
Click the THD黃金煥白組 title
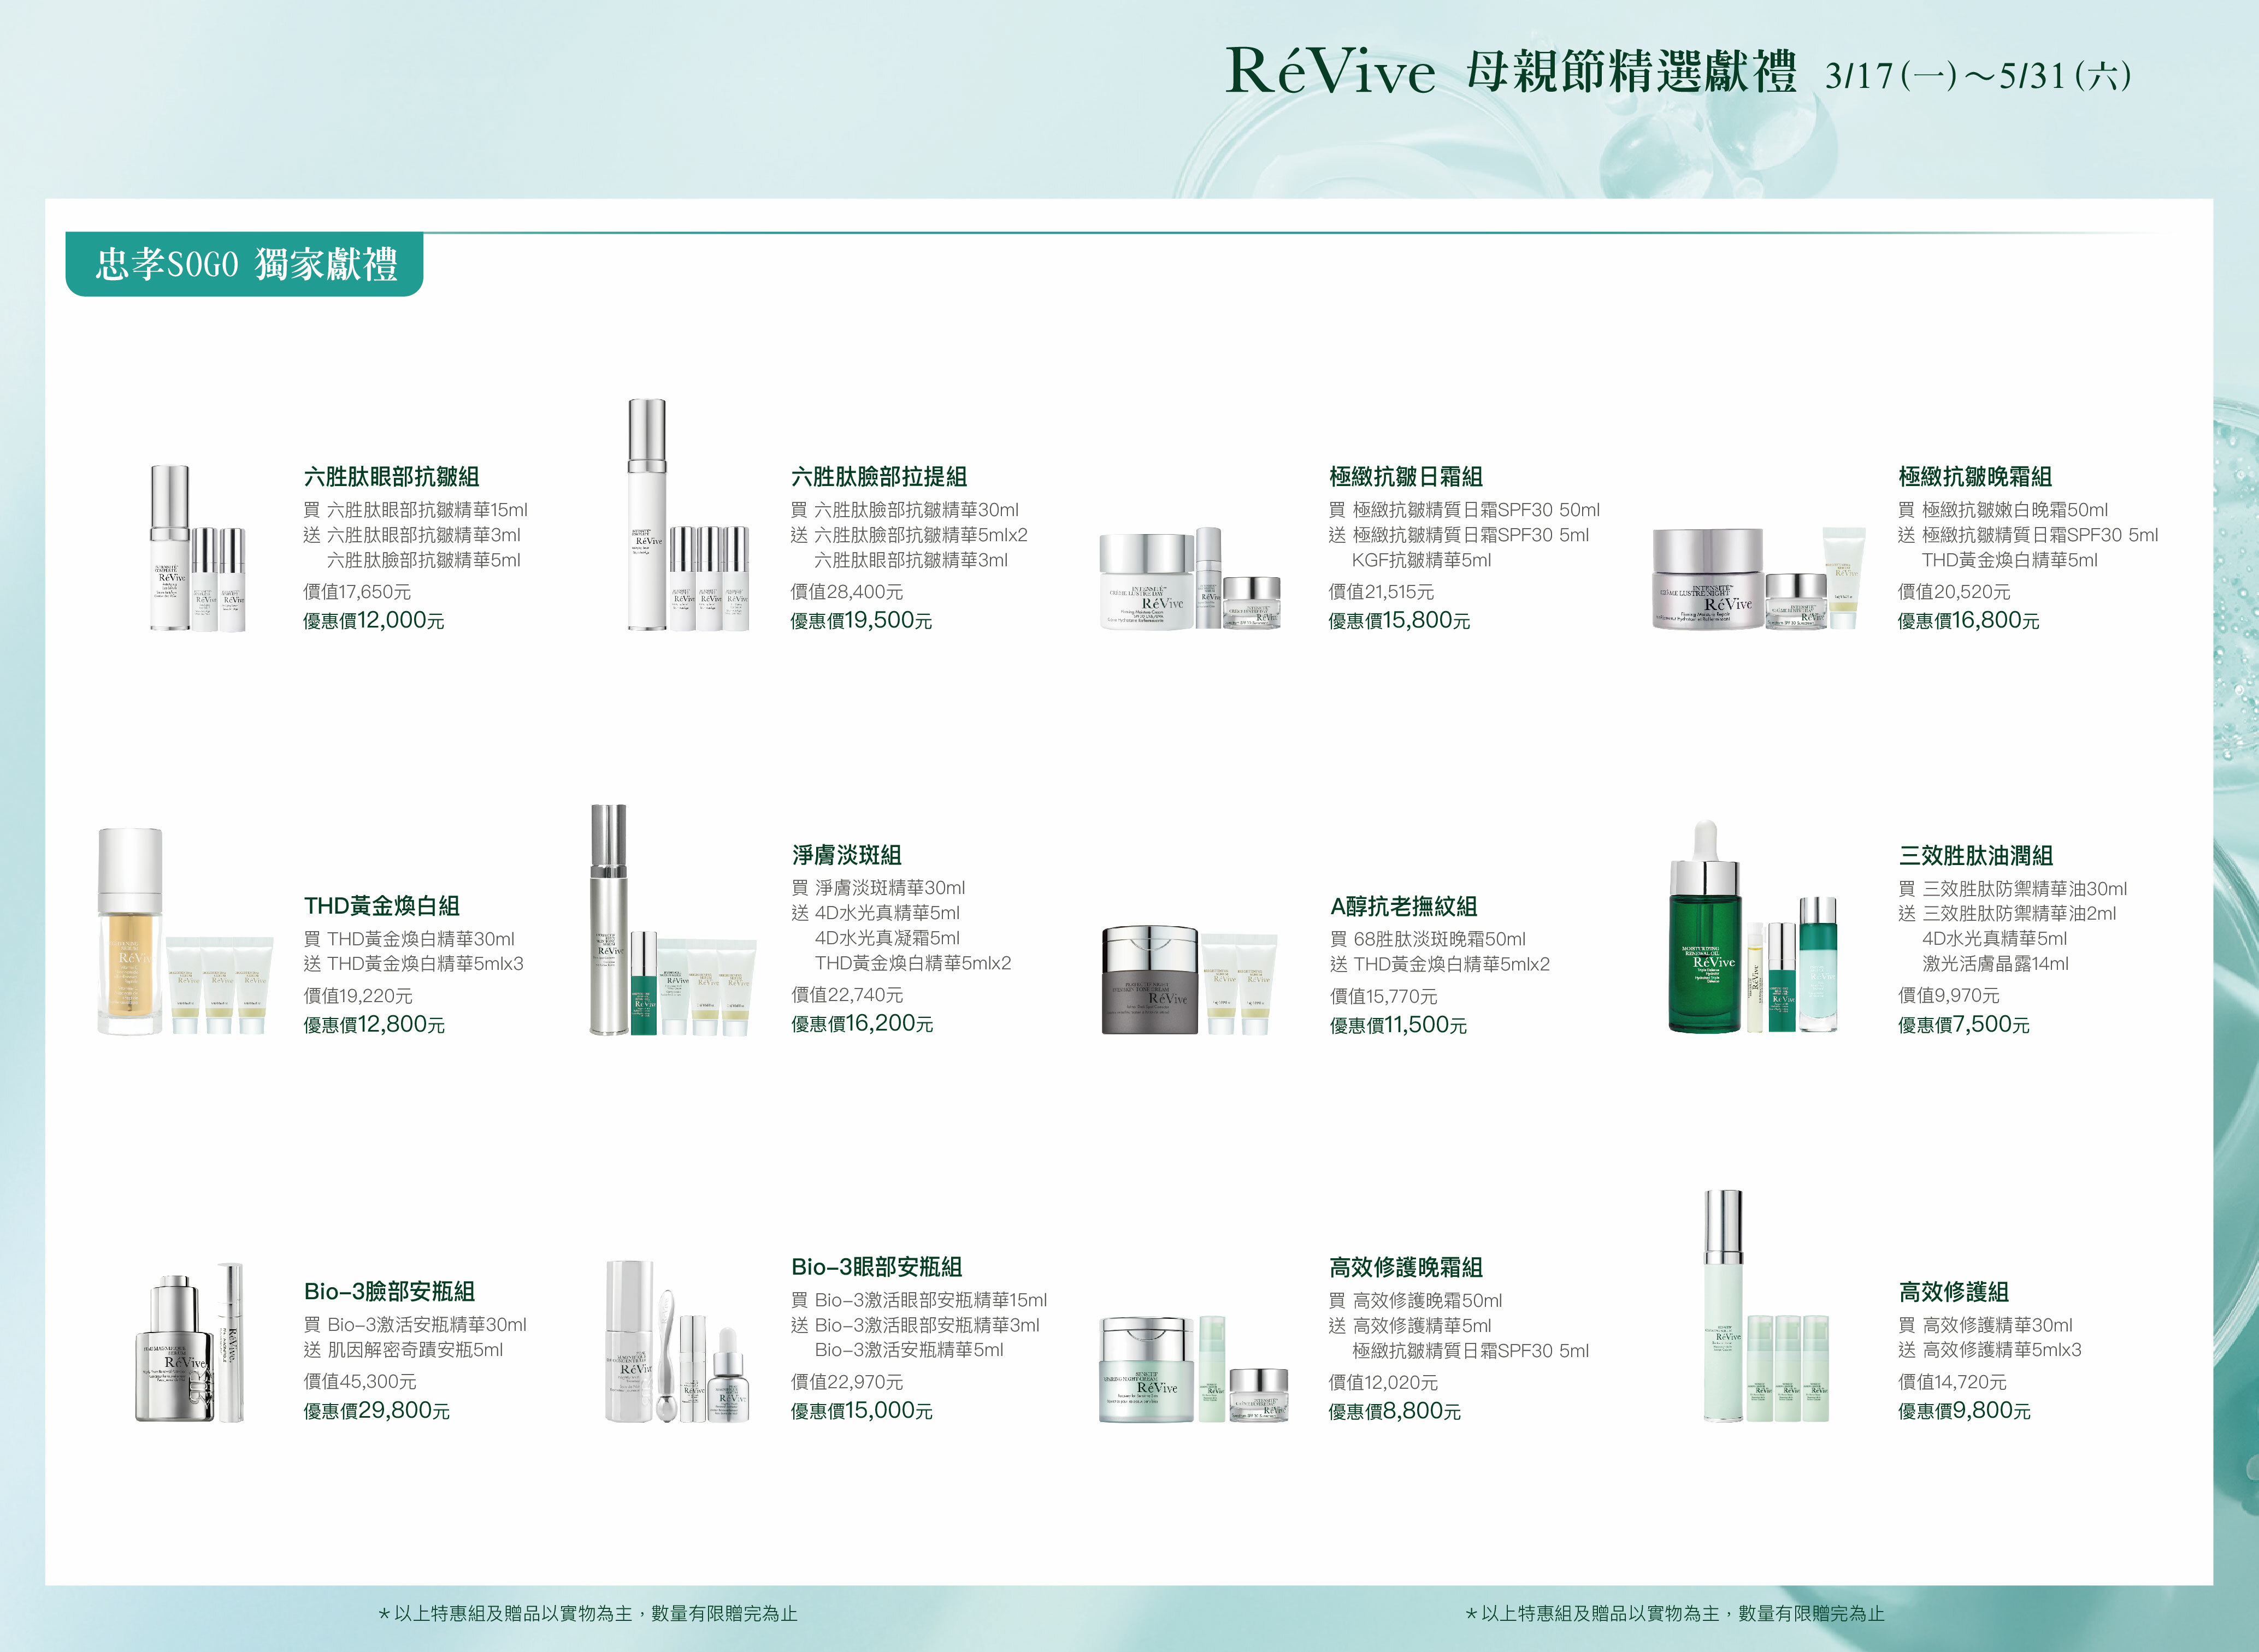[x=381, y=906]
